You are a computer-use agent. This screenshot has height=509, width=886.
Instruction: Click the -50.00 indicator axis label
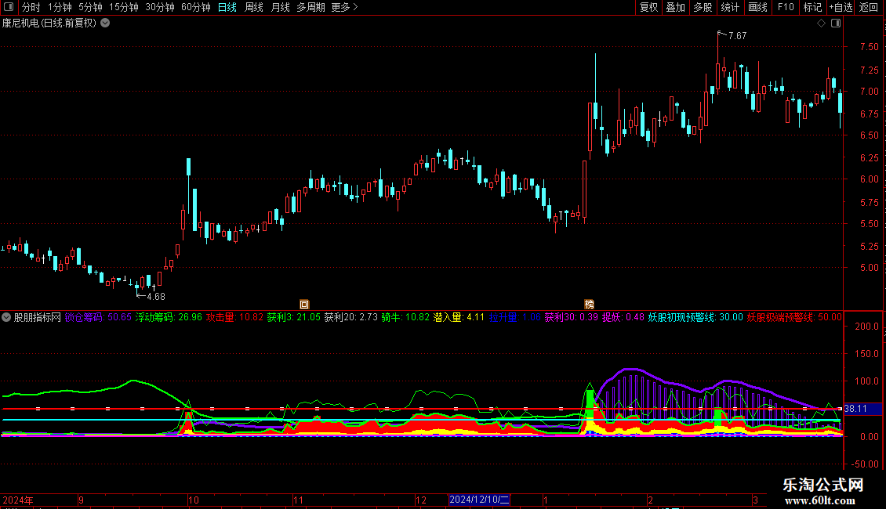(x=866, y=464)
